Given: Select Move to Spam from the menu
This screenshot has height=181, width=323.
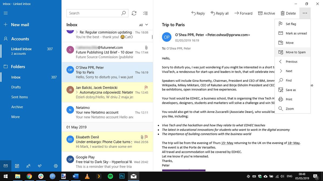Looking at the screenshot, I should (295, 52).
